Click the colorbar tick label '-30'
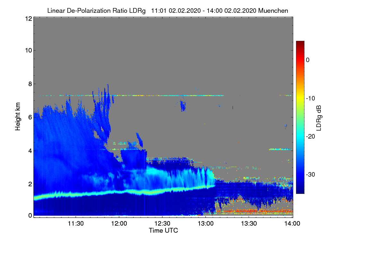 click(311, 174)
